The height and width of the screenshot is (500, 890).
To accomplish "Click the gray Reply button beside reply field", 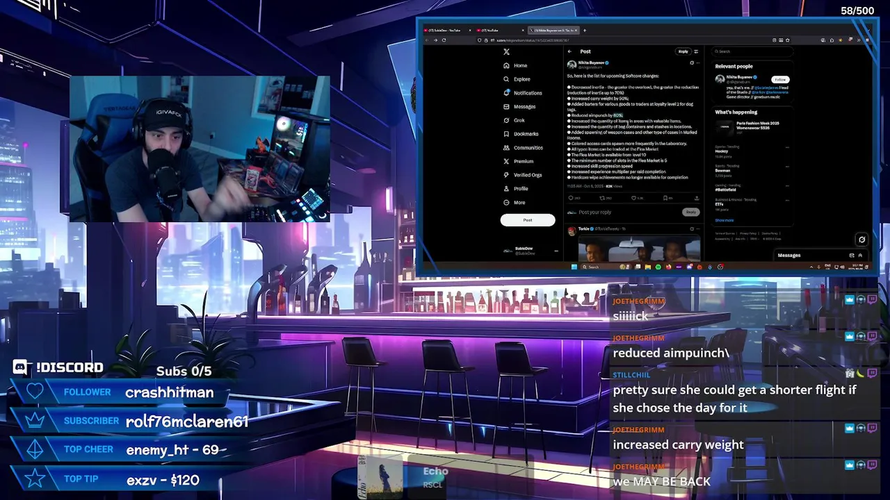I will (690, 212).
